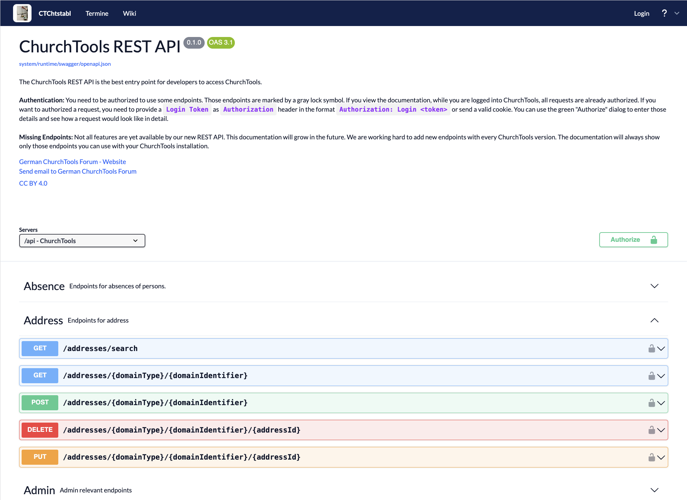Collapse the Address endpoints section
This screenshot has width=687, height=500.
click(x=654, y=321)
